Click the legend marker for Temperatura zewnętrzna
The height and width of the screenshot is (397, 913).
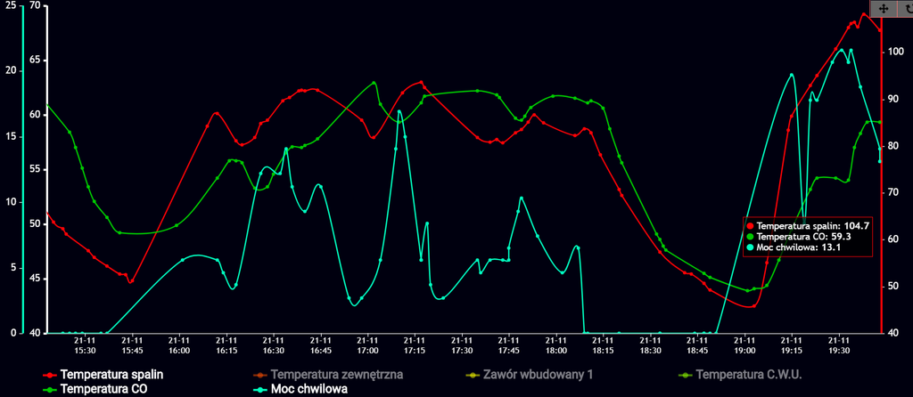pos(260,375)
